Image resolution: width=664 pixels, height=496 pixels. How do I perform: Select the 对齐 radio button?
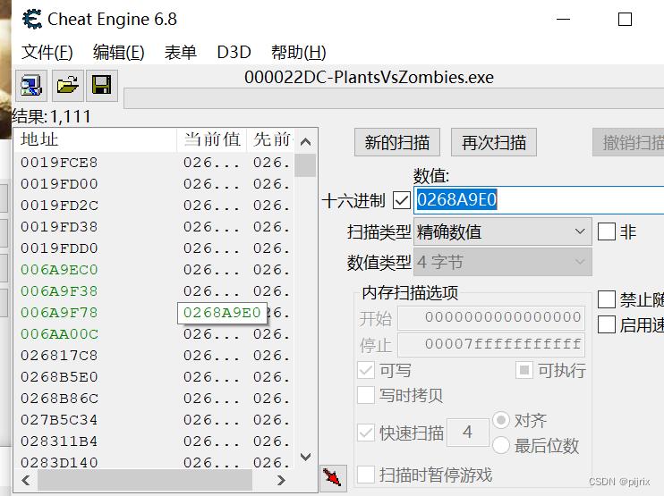tap(501, 420)
